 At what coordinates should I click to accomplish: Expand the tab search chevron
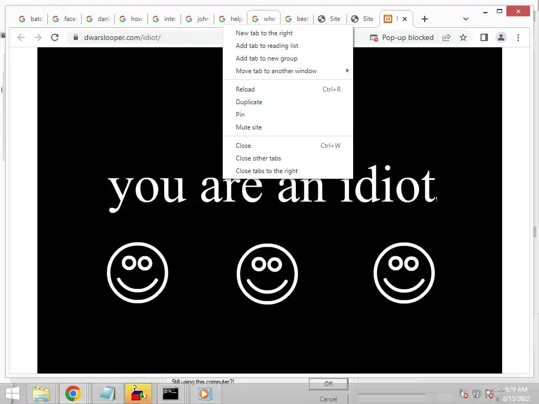465,19
